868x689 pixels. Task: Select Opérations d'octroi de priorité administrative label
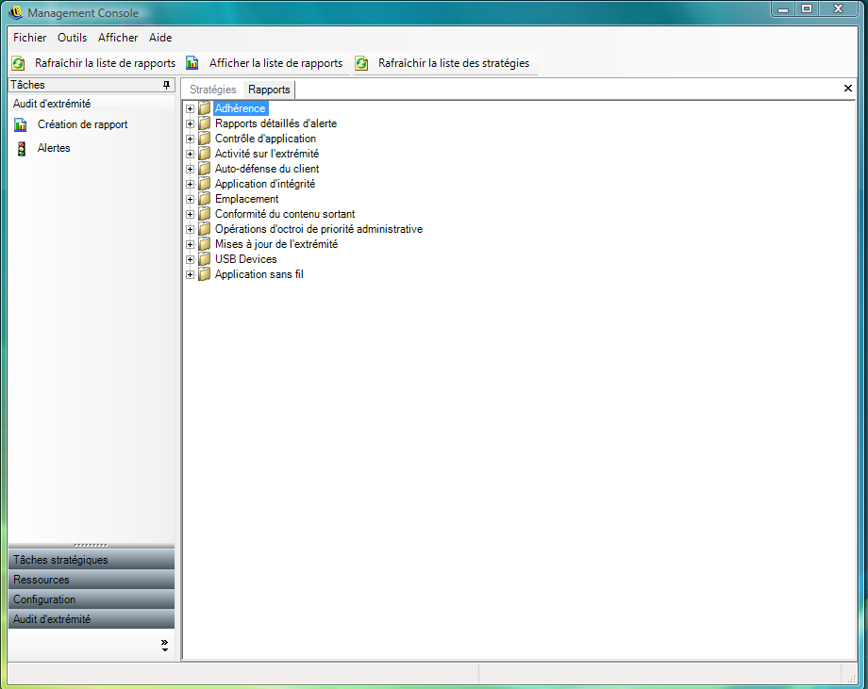318,229
